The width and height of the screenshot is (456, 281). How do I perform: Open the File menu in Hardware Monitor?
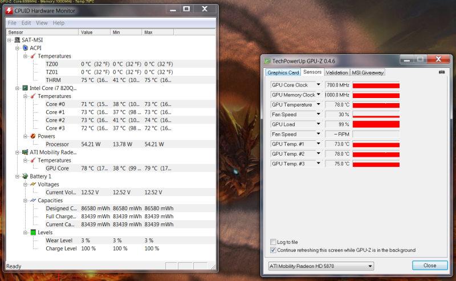point(12,23)
